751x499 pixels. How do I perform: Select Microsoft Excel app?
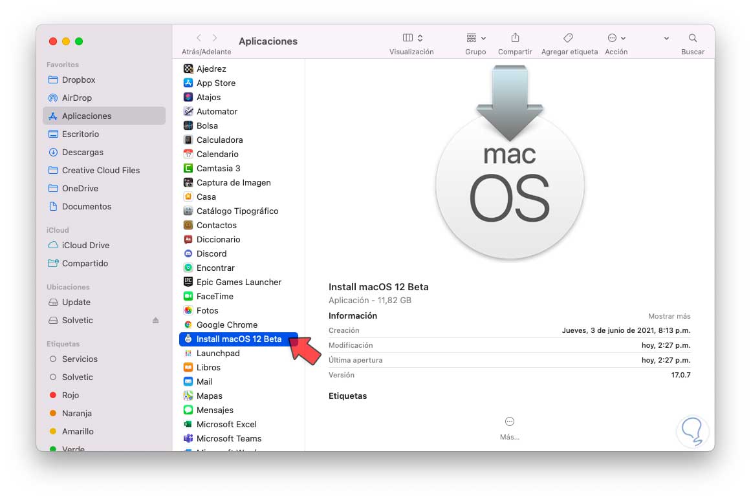point(239,425)
